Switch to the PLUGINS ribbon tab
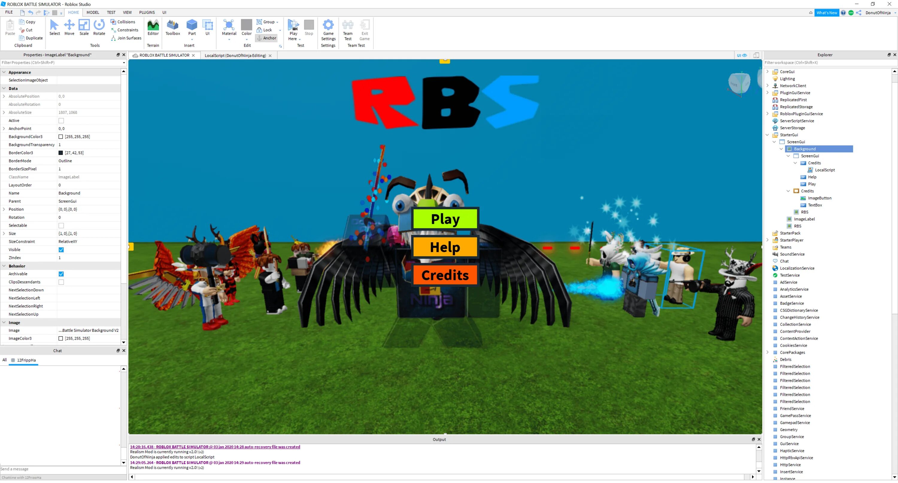Screen dimensions: 898x483 (147, 12)
